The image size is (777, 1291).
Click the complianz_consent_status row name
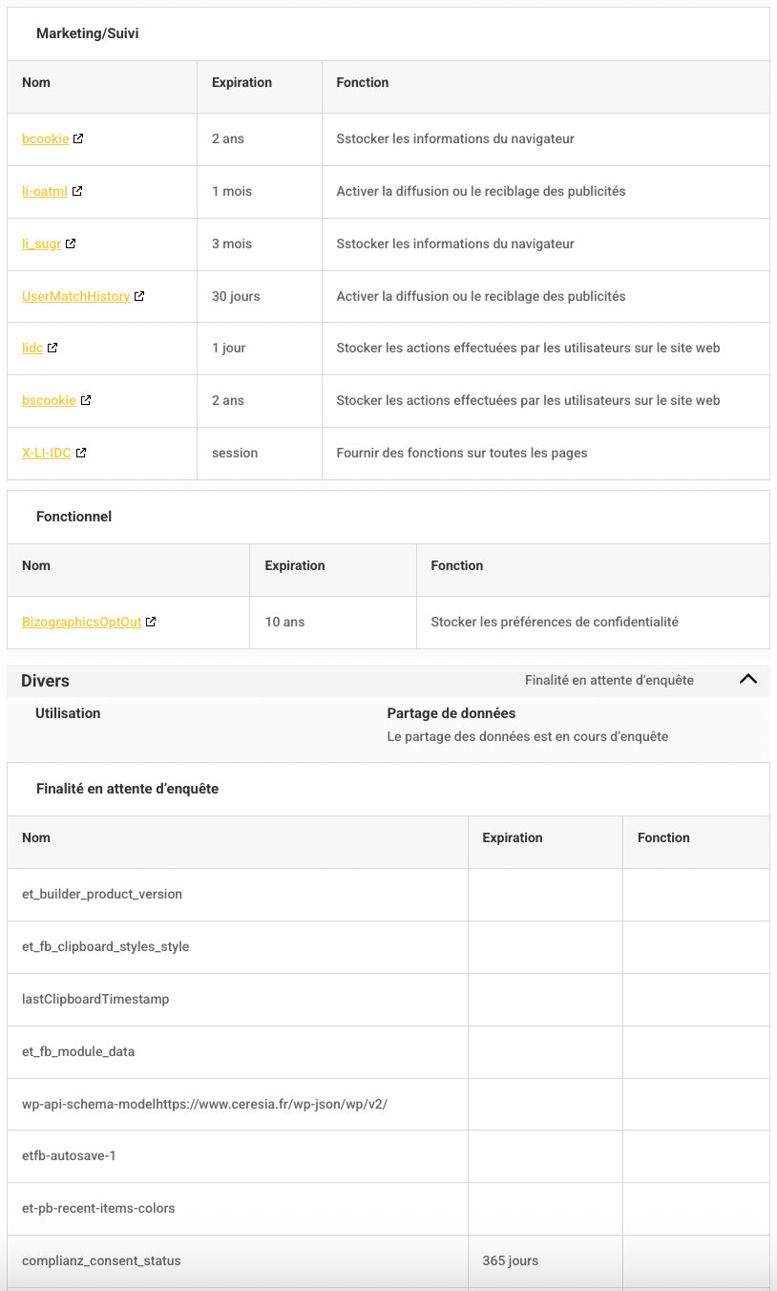click(101, 1260)
